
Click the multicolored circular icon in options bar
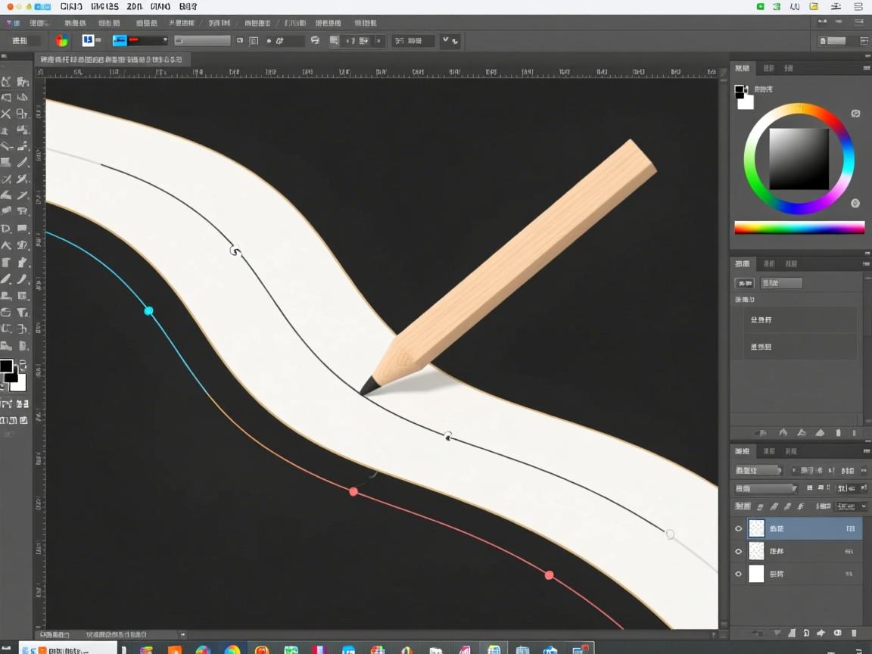coord(61,41)
